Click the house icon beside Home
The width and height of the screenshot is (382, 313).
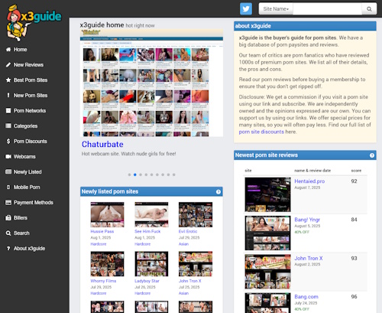coord(8,50)
